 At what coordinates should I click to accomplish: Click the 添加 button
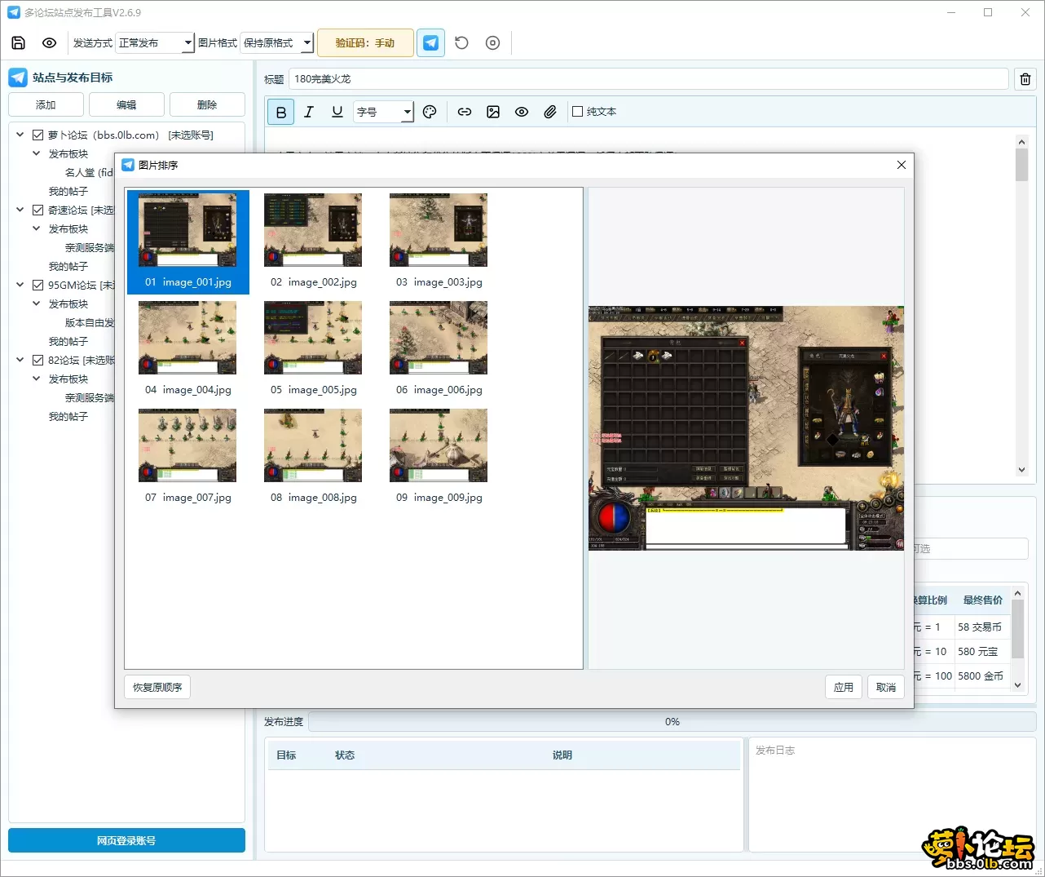[46, 105]
